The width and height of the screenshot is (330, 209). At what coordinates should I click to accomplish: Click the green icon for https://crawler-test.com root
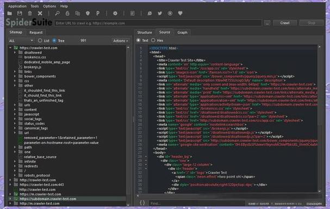click(x=16, y=48)
